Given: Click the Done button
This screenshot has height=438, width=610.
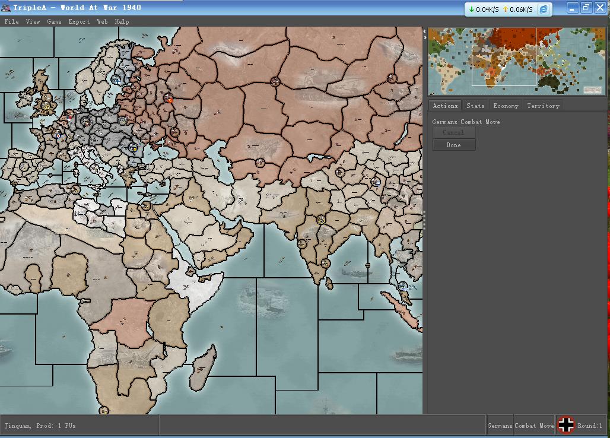Looking at the screenshot, I should 453,145.
